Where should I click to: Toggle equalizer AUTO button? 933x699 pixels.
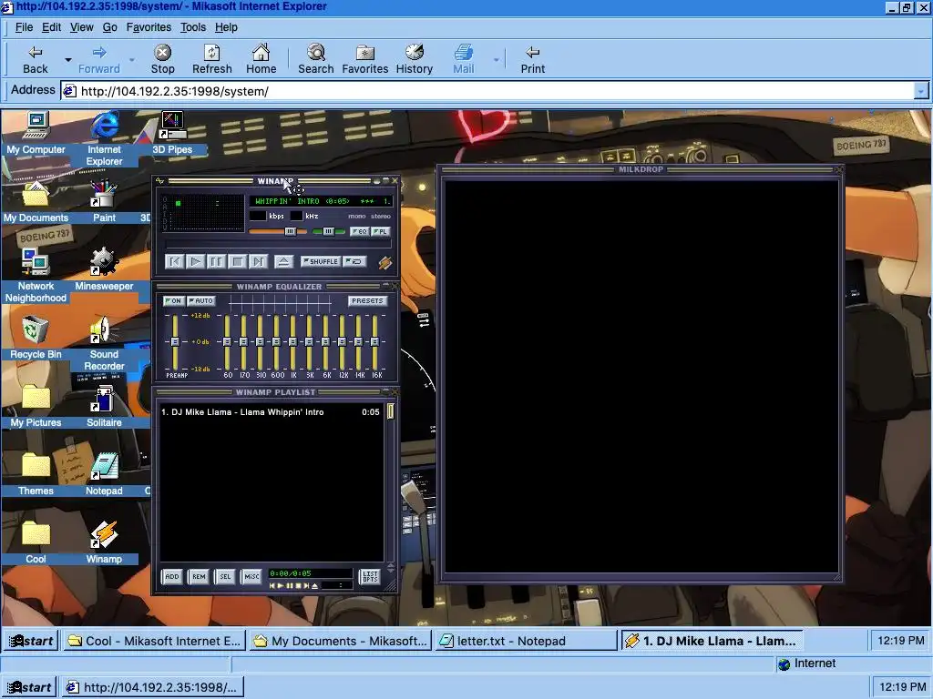click(201, 300)
